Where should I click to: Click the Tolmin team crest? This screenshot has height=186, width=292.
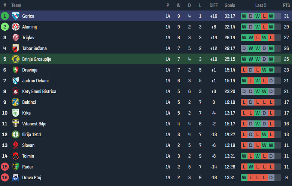click(x=15, y=156)
